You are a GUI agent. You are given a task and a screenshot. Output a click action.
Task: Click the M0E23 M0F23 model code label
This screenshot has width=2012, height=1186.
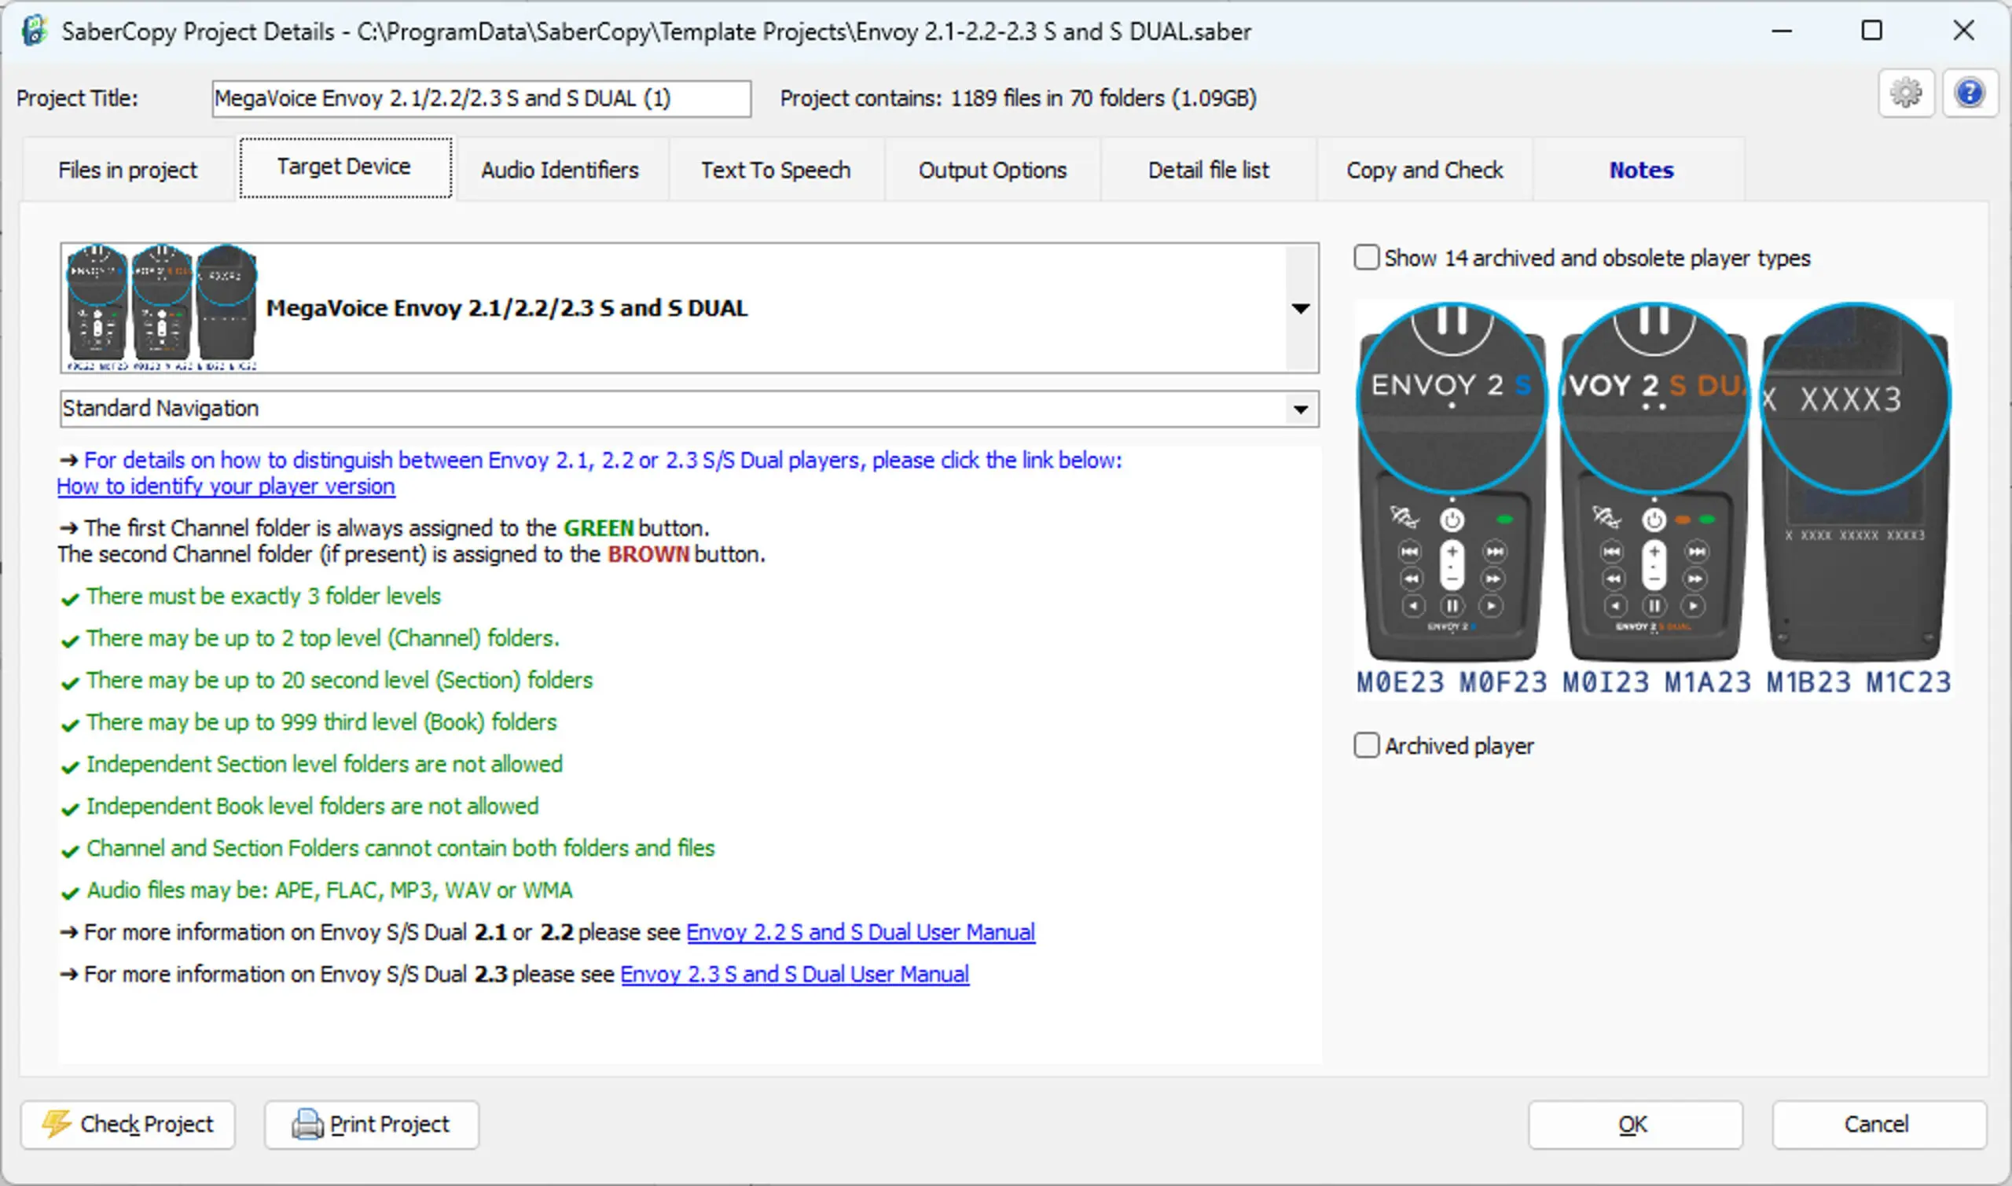click(1452, 681)
